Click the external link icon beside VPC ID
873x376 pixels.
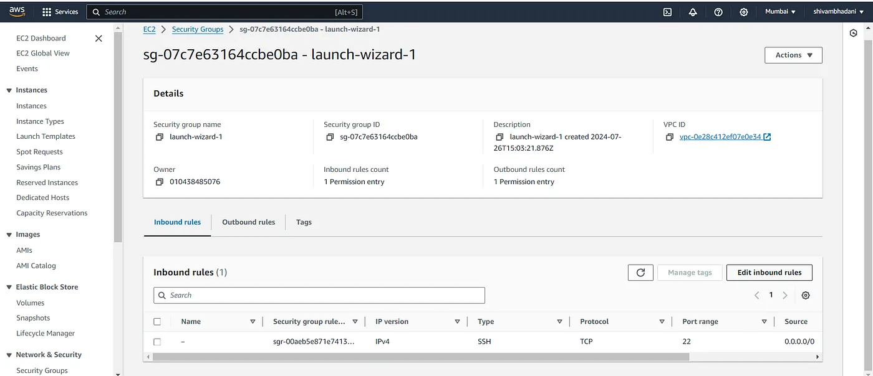pos(768,137)
